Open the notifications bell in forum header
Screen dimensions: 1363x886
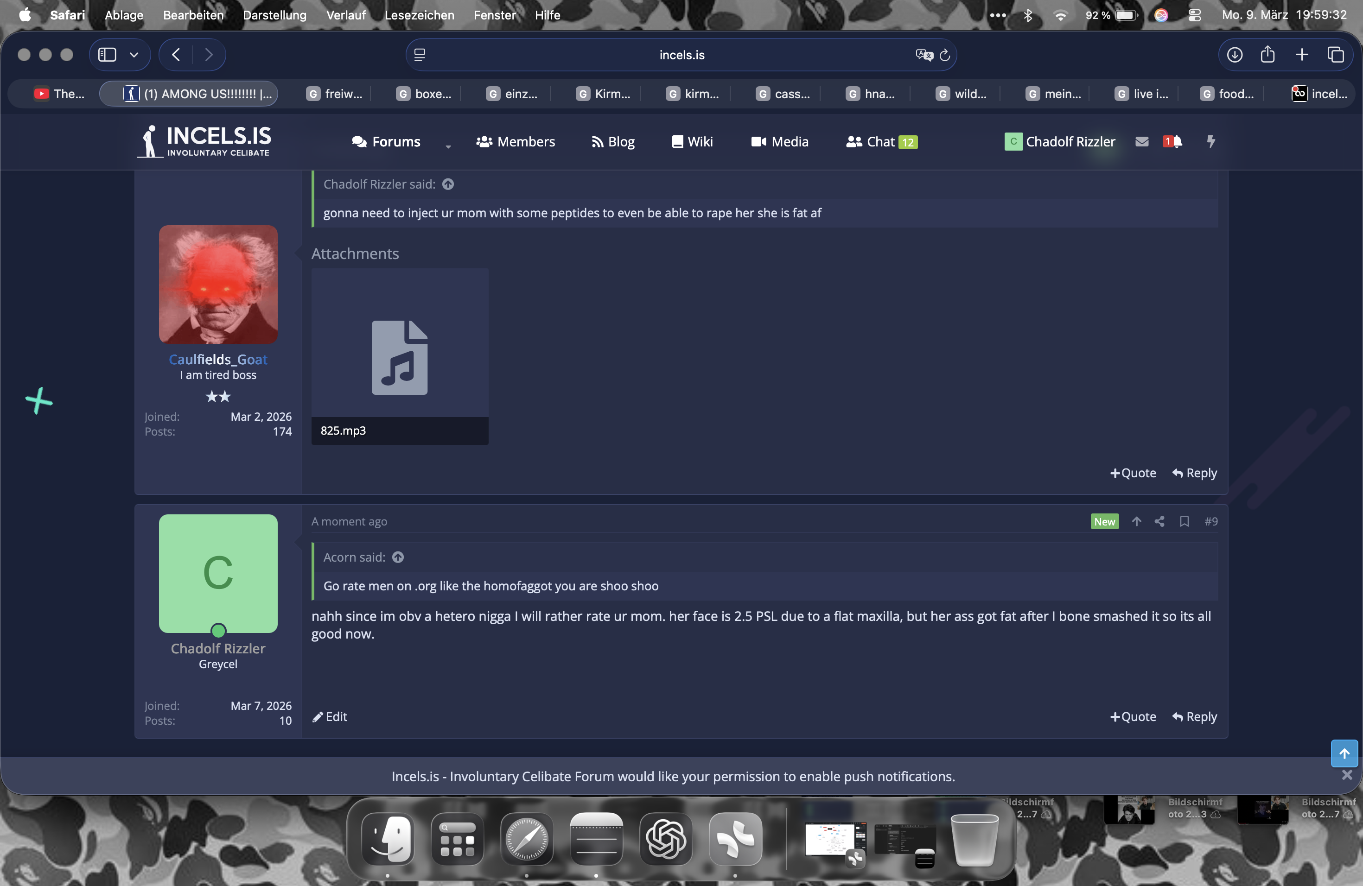pyautogui.click(x=1175, y=141)
